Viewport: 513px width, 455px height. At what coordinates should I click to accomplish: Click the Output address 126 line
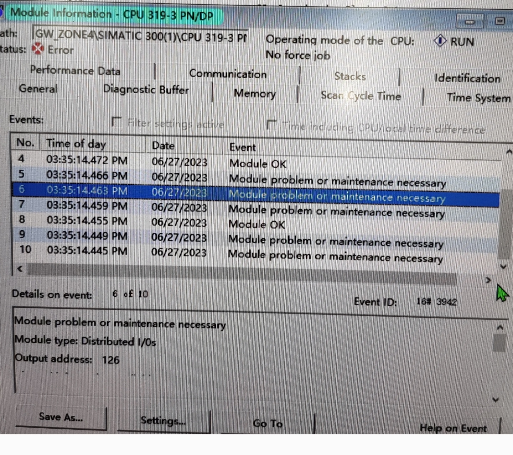coord(67,359)
